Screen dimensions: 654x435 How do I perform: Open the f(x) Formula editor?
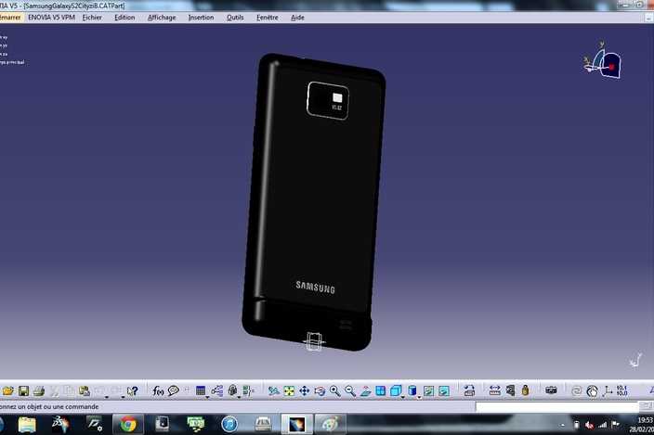point(158,390)
